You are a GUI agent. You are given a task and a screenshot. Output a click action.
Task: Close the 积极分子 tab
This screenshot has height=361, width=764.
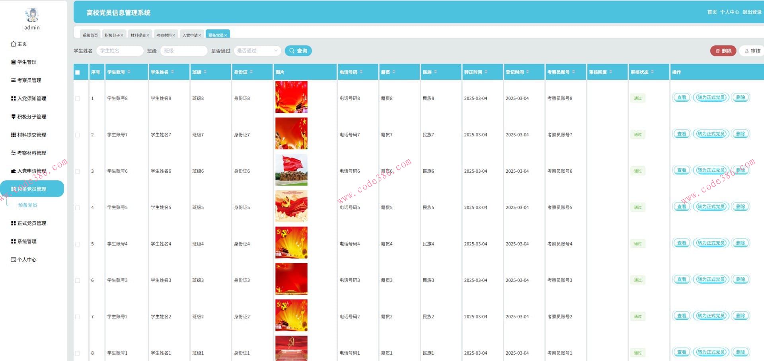click(x=122, y=35)
